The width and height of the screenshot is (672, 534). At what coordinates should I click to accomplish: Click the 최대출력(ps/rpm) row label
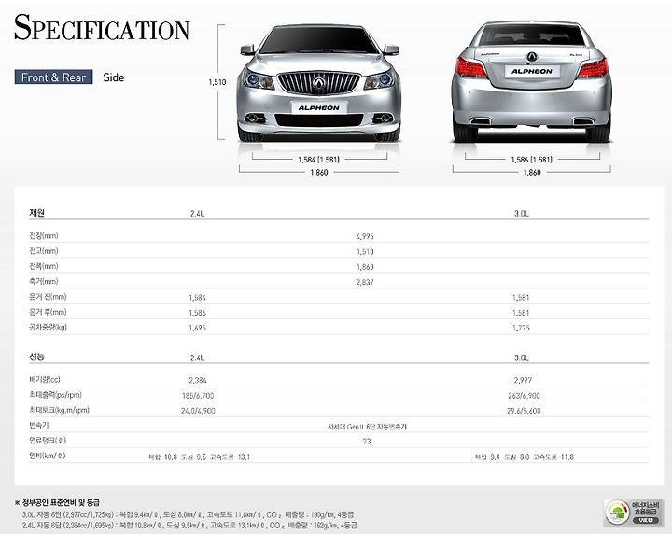click(x=56, y=395)
